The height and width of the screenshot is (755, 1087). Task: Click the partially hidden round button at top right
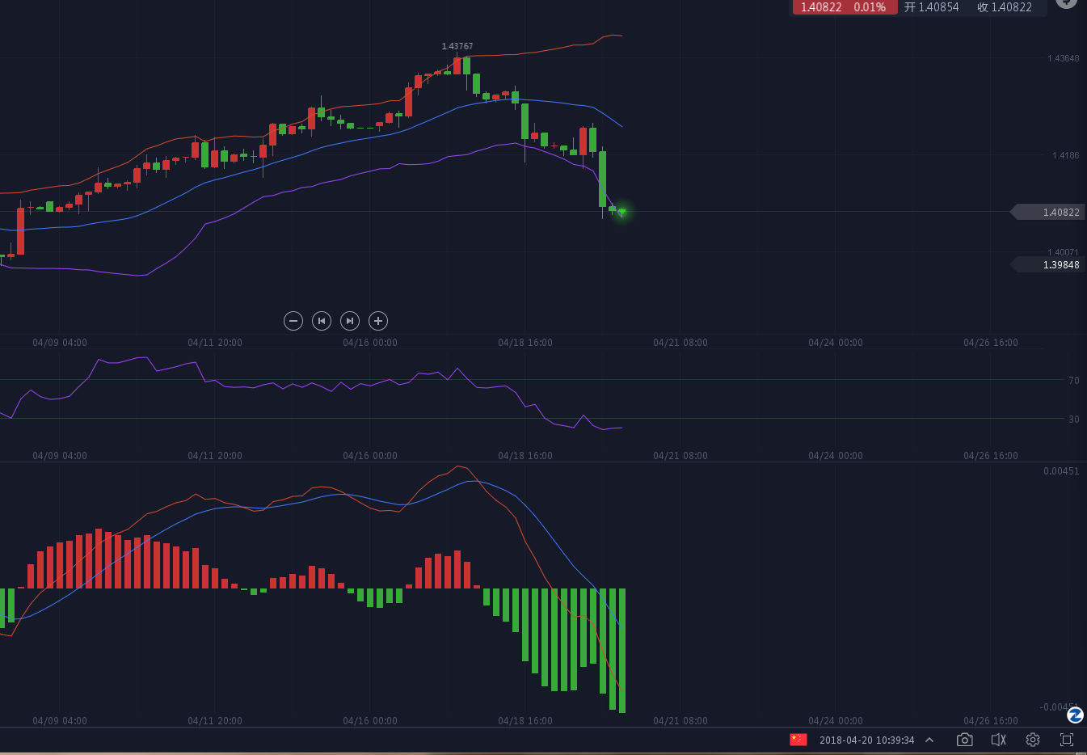coord(1067,2)
